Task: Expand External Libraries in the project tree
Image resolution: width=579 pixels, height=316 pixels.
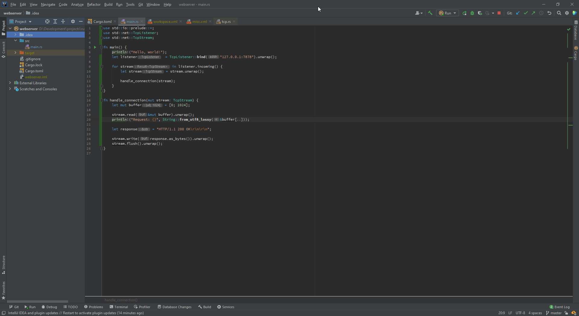Action: [10, 83]
